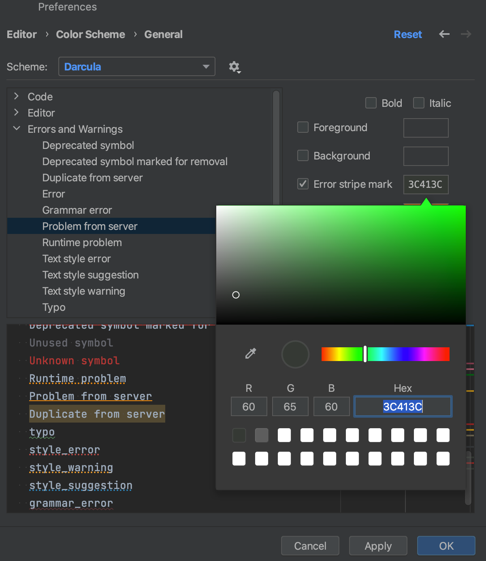Enable Bold text styling
Viewport: 486px width, 561px height.
(x=371, y=103)
